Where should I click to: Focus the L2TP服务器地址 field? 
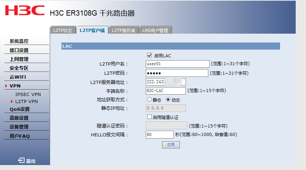point(166,82)
